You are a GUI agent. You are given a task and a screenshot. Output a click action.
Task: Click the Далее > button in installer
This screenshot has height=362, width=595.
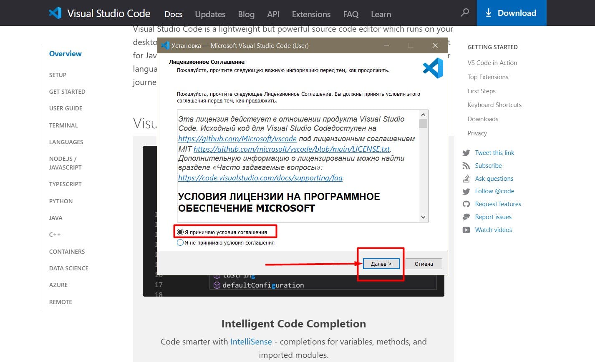pyautogui.click(x=381, y=264)
